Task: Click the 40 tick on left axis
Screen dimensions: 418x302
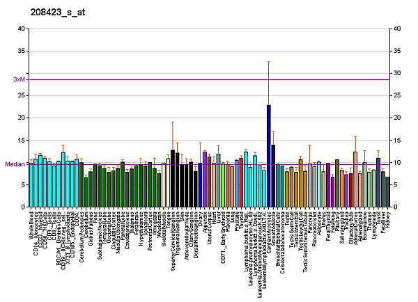Action: pos(22,29)
